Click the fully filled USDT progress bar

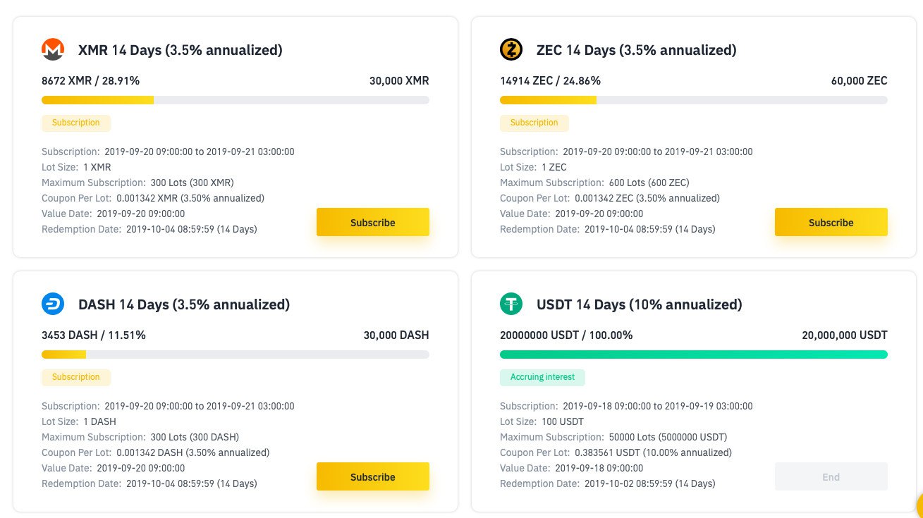(x=694, y=354)
